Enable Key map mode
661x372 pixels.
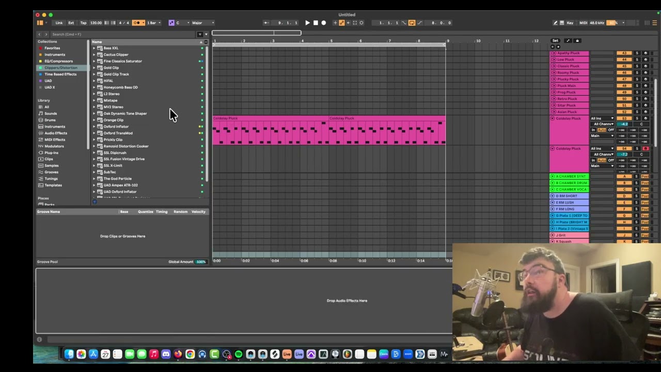tap(570, 23)
